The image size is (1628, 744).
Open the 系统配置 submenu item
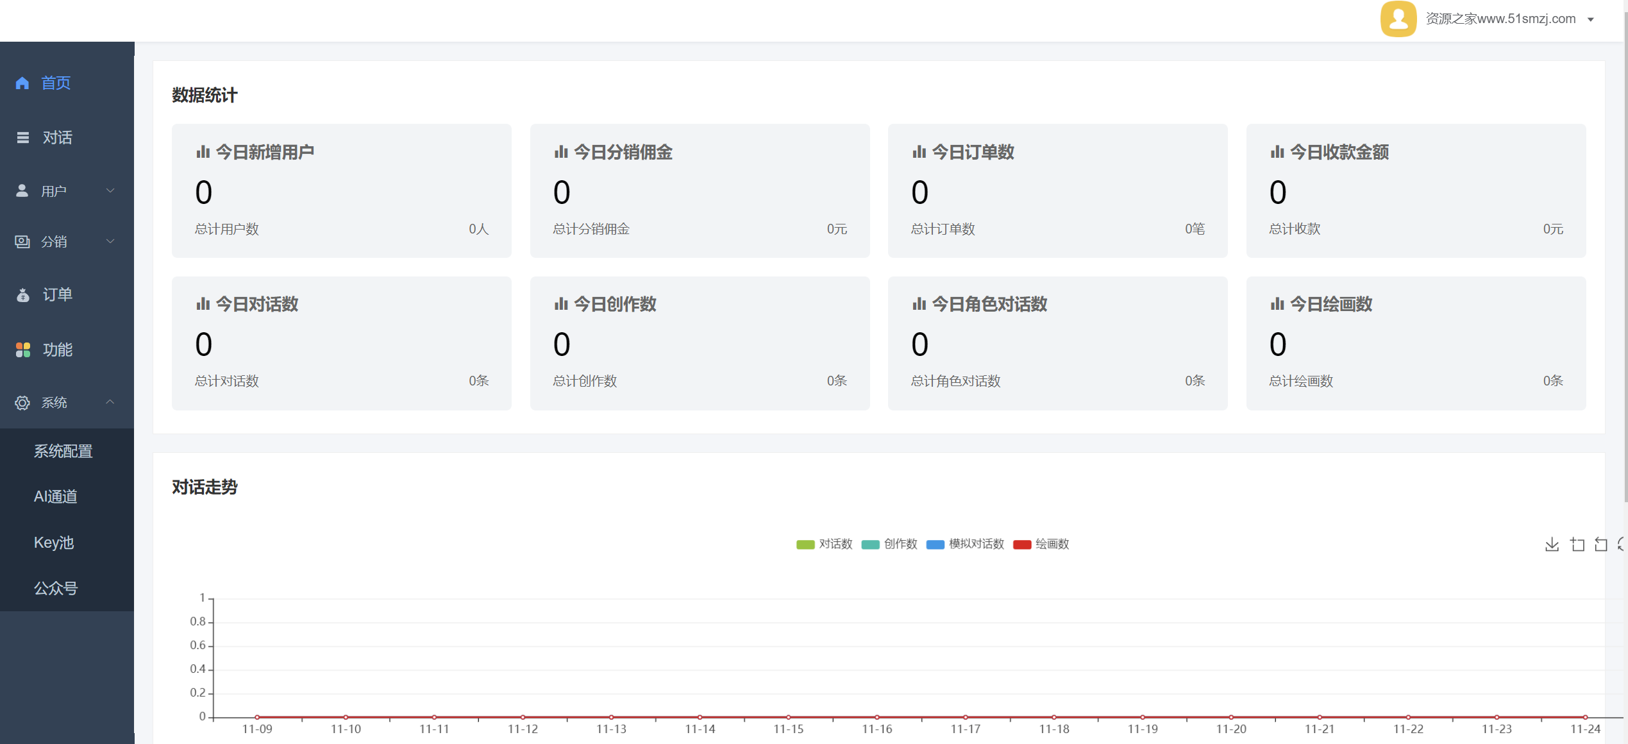pos(67,452)
